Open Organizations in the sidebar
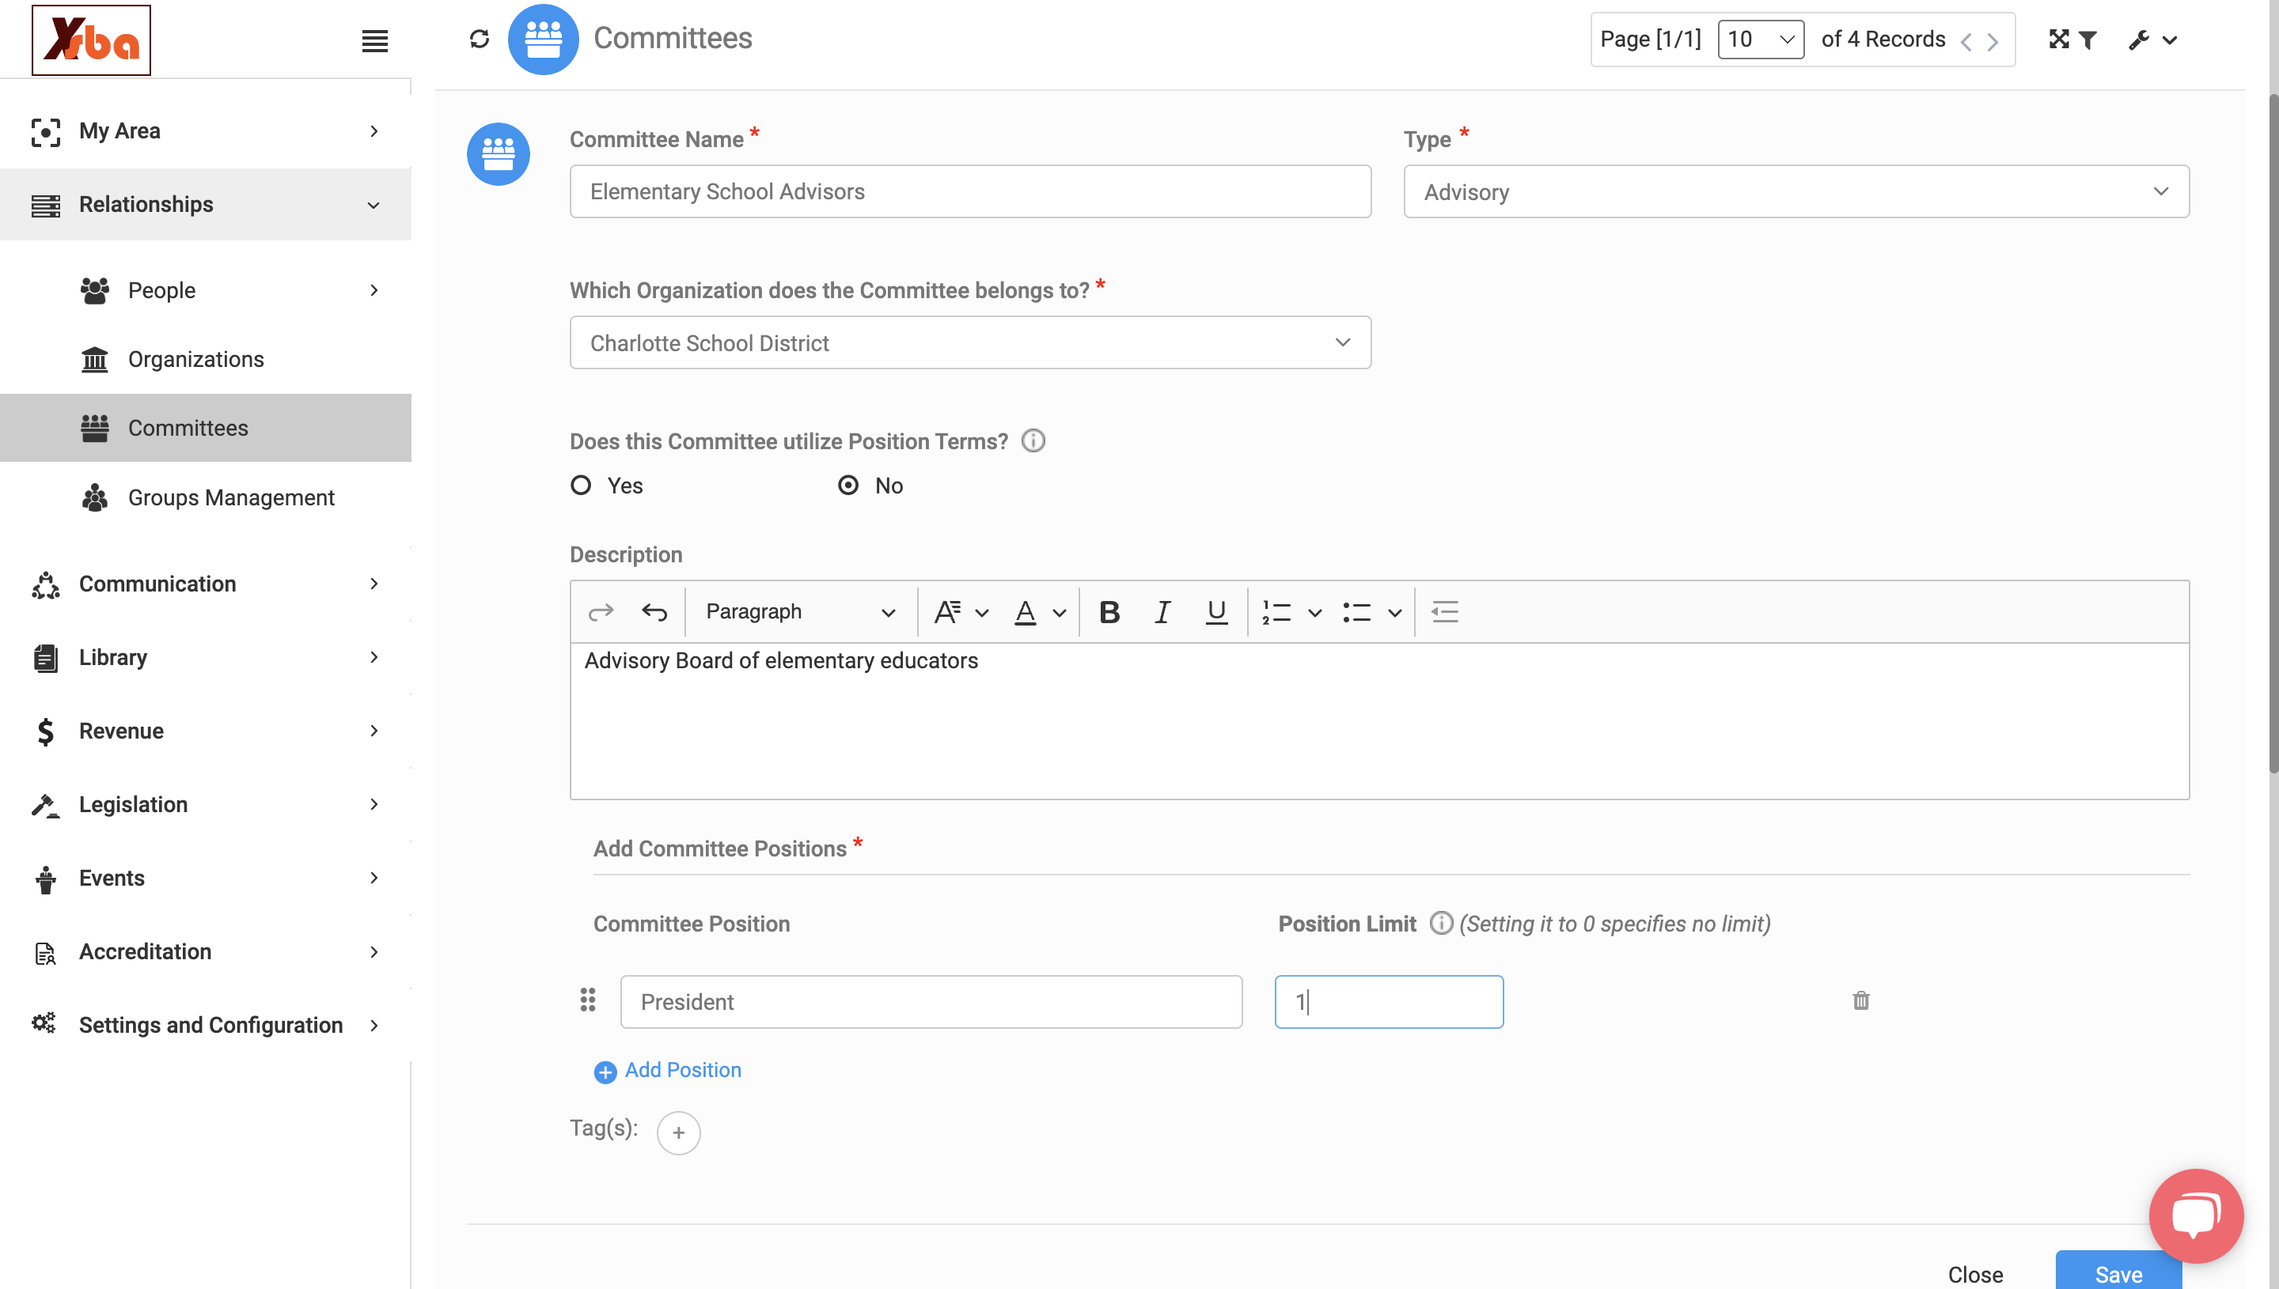 195,358
